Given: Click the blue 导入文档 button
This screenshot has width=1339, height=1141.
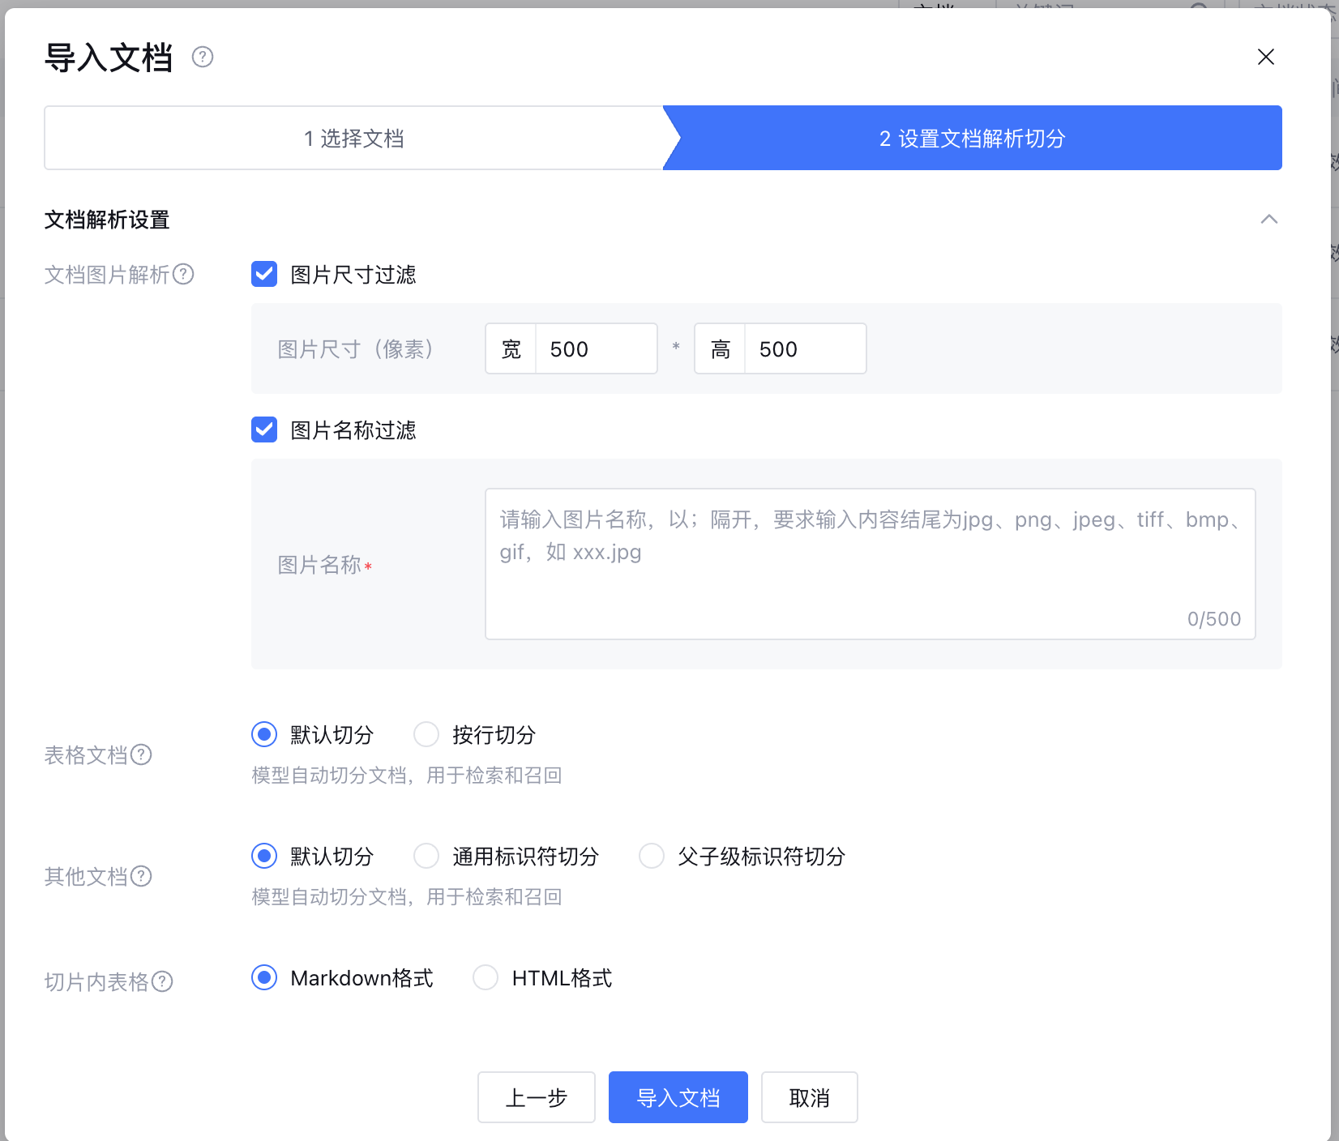Looking at the screenshot, I should pos(678,1097).
